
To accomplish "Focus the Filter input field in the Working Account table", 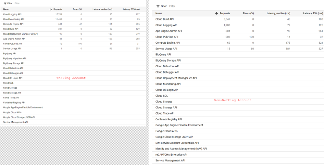I will [17, 4].
